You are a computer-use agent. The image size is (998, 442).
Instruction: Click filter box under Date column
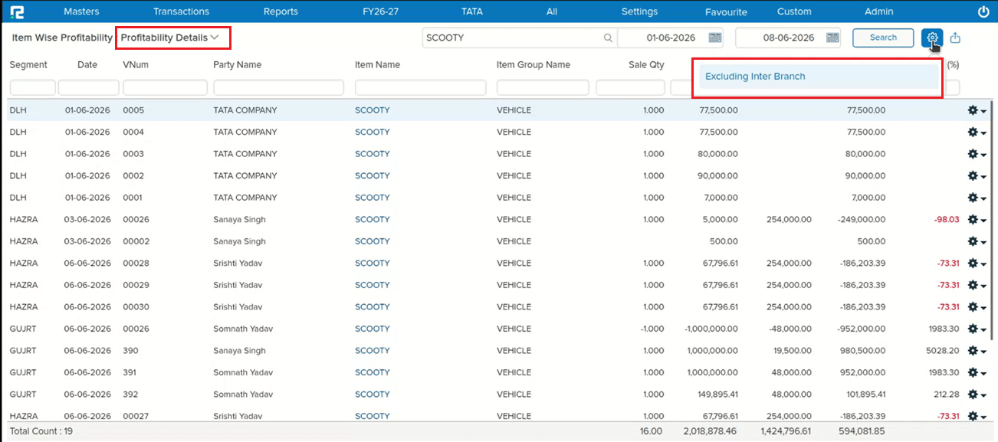88,87
